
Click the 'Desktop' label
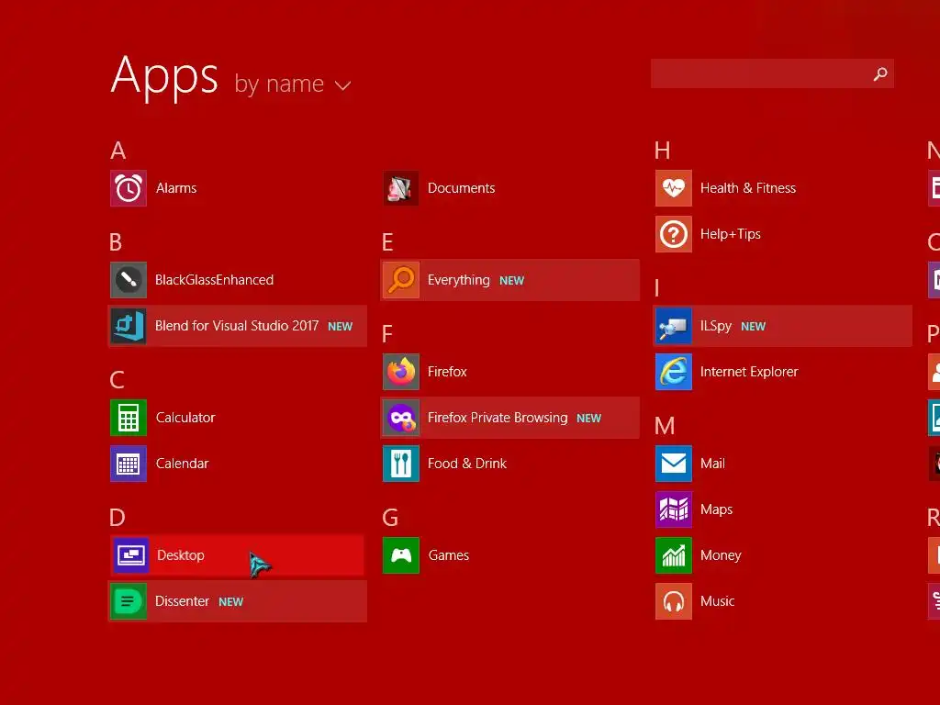coord(181,555)
